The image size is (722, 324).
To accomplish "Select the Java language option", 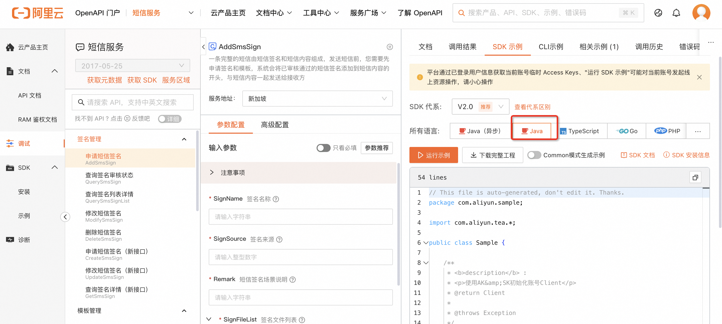I will pos(532,131).
